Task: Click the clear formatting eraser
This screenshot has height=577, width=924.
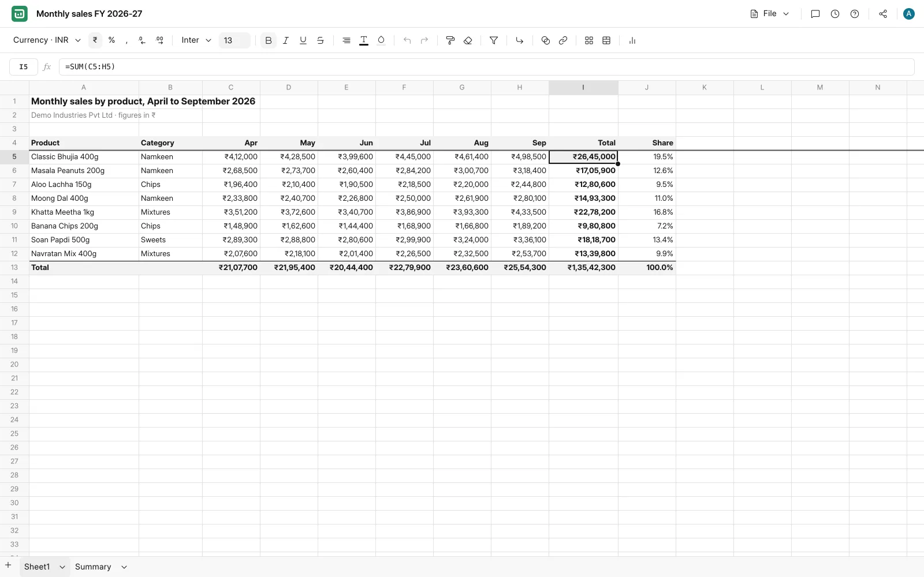Action: pyautogui.click(x=468, y=40)
